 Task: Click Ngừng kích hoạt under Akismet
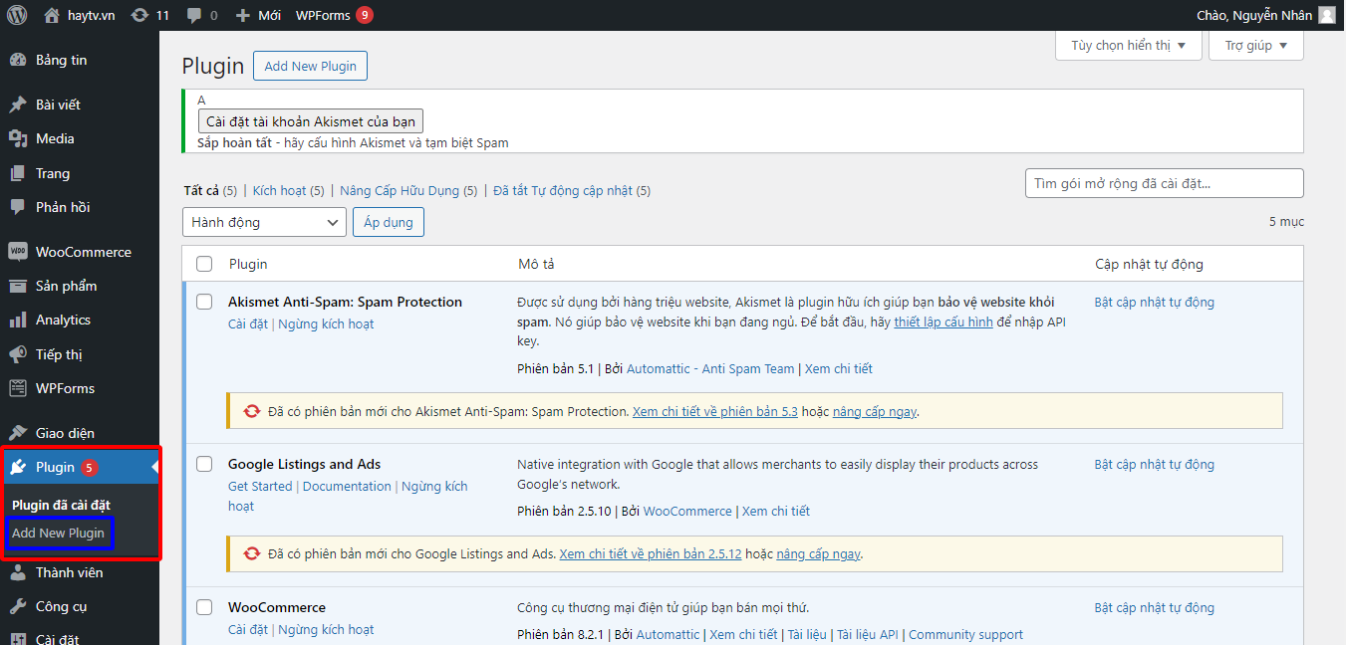pyautogui.click(x=326, y=323)
